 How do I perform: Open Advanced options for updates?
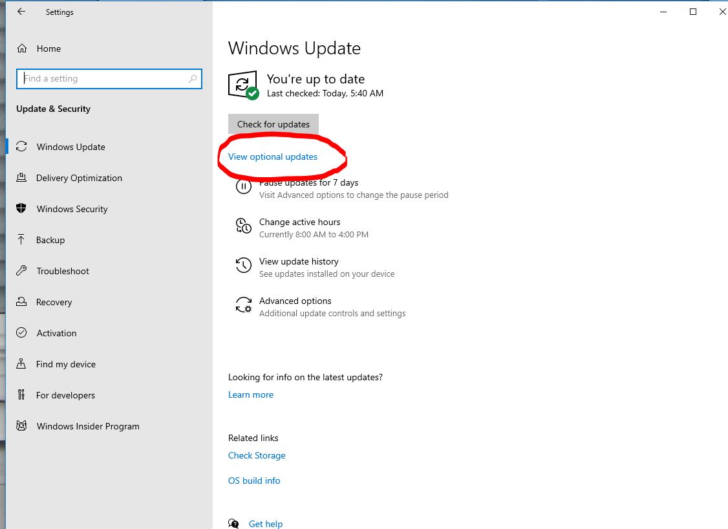(295, 301)
